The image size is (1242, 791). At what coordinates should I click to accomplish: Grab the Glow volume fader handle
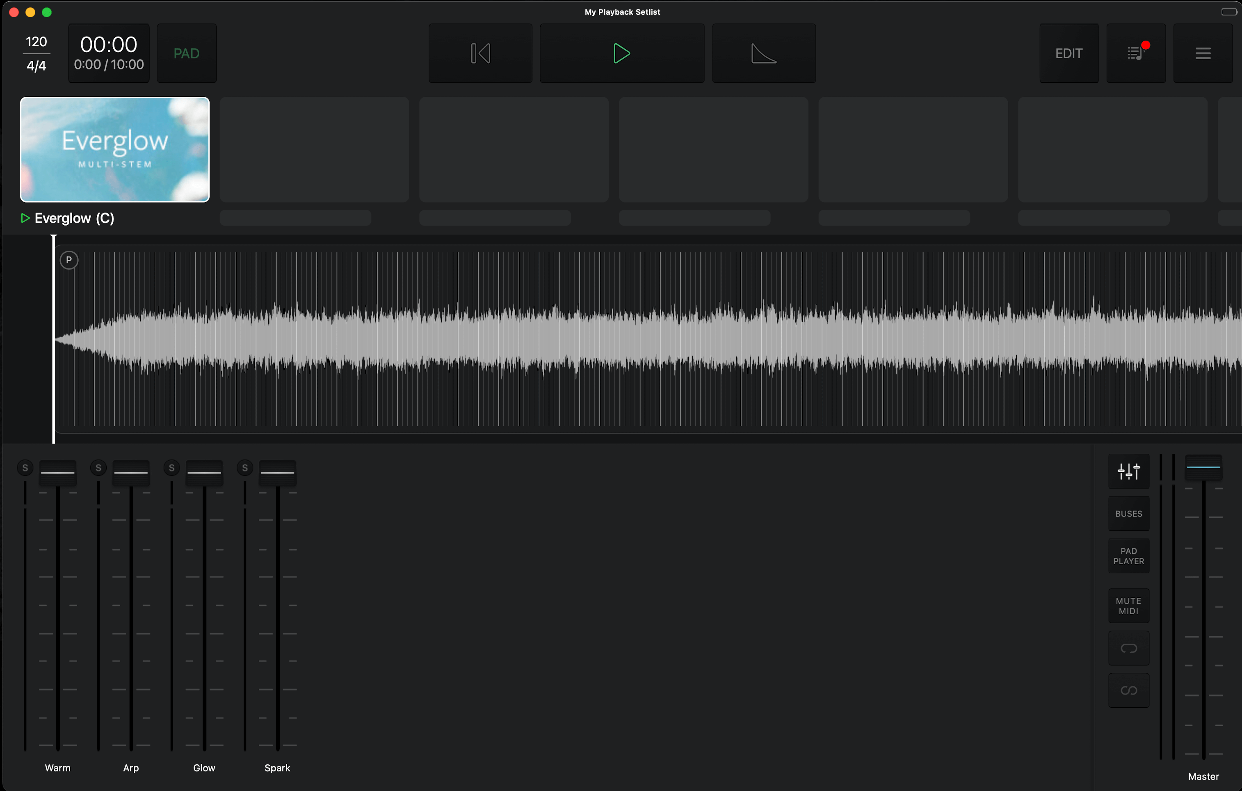[204, 473]
